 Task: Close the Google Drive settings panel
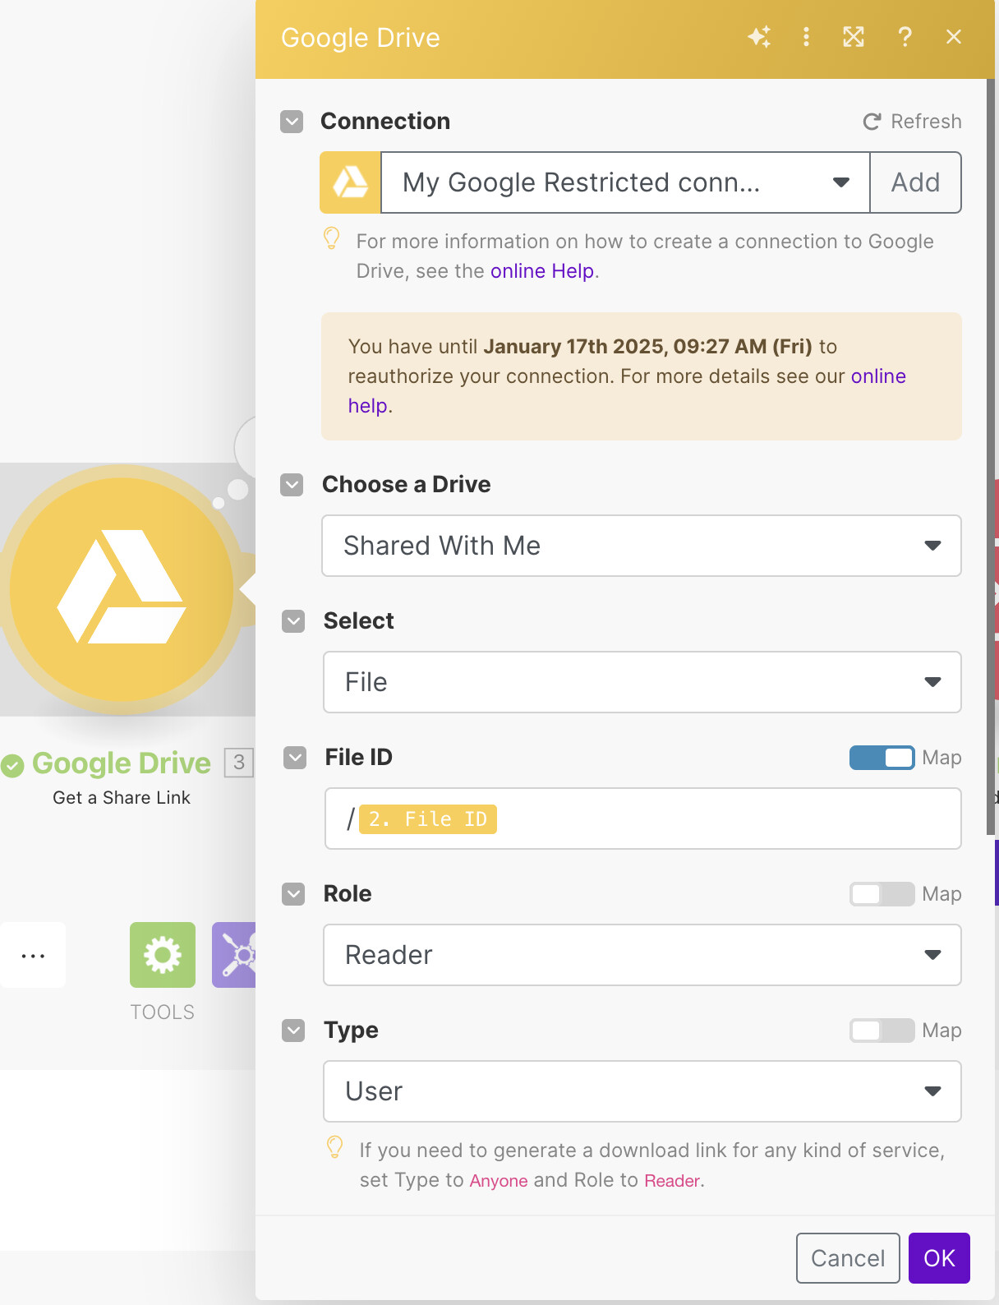pos(954,37)
